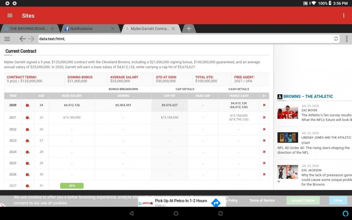Click the Browns helmet icon for 2027
The width and height of the screenshot is (352, 220).
coord(27,186)
